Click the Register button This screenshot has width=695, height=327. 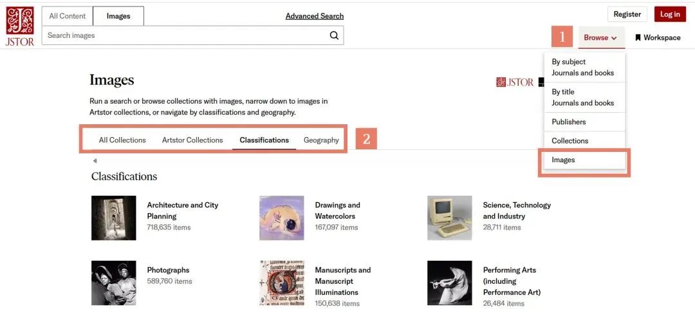[627, 14]
